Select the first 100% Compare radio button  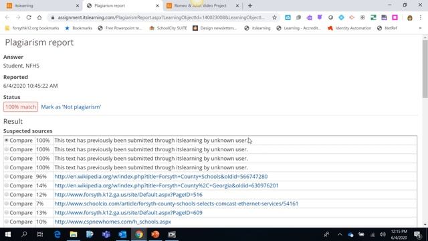[x=6, y=140]
